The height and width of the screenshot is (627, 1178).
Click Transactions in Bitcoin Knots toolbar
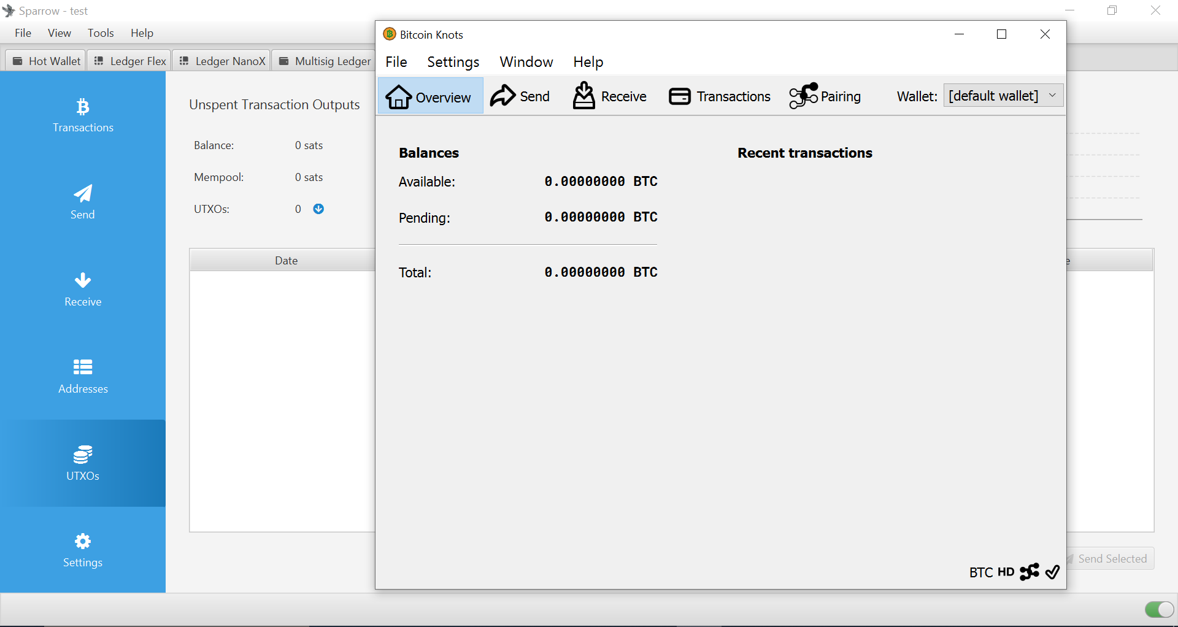(x=720, y=96)
